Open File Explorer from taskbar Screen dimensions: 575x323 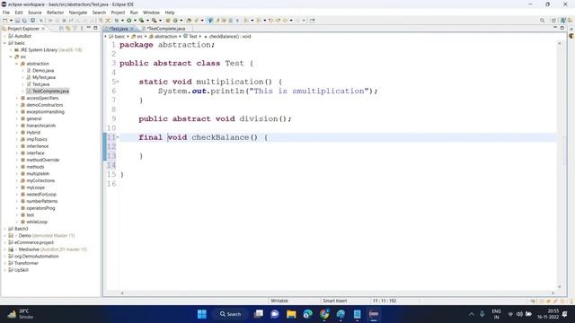(291, 314)
